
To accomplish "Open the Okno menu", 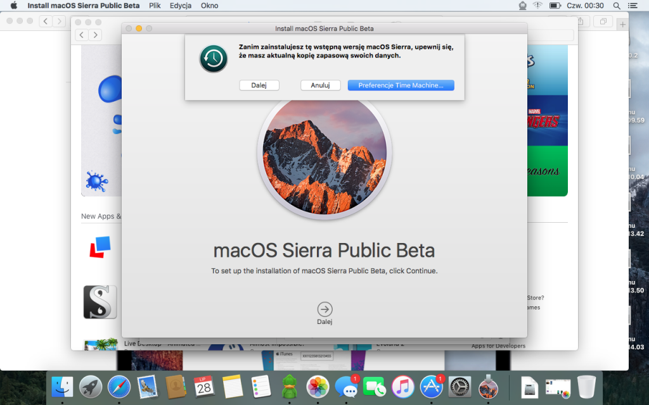I will 209,5.
